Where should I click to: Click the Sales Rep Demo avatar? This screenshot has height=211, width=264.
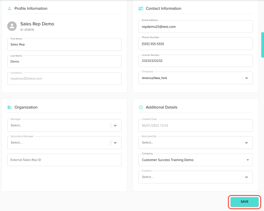[x=12, y=26]
